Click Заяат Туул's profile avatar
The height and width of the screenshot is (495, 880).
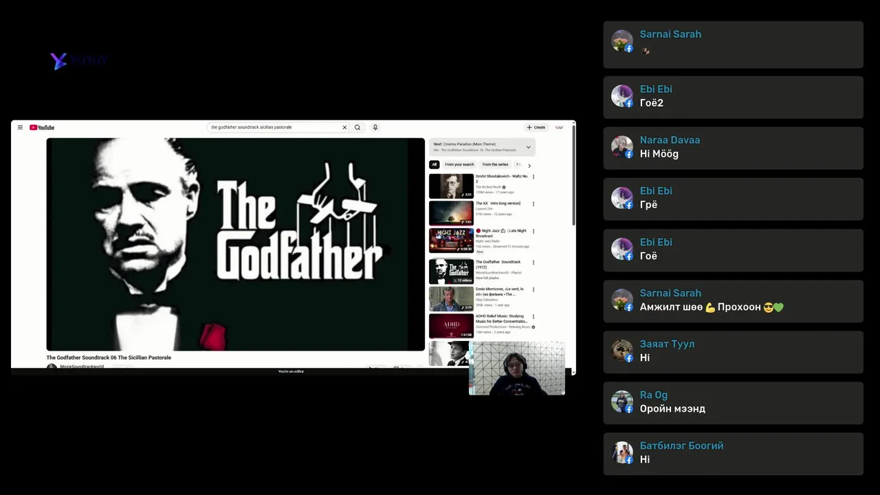pyautogui.click(x=621, y=351)
